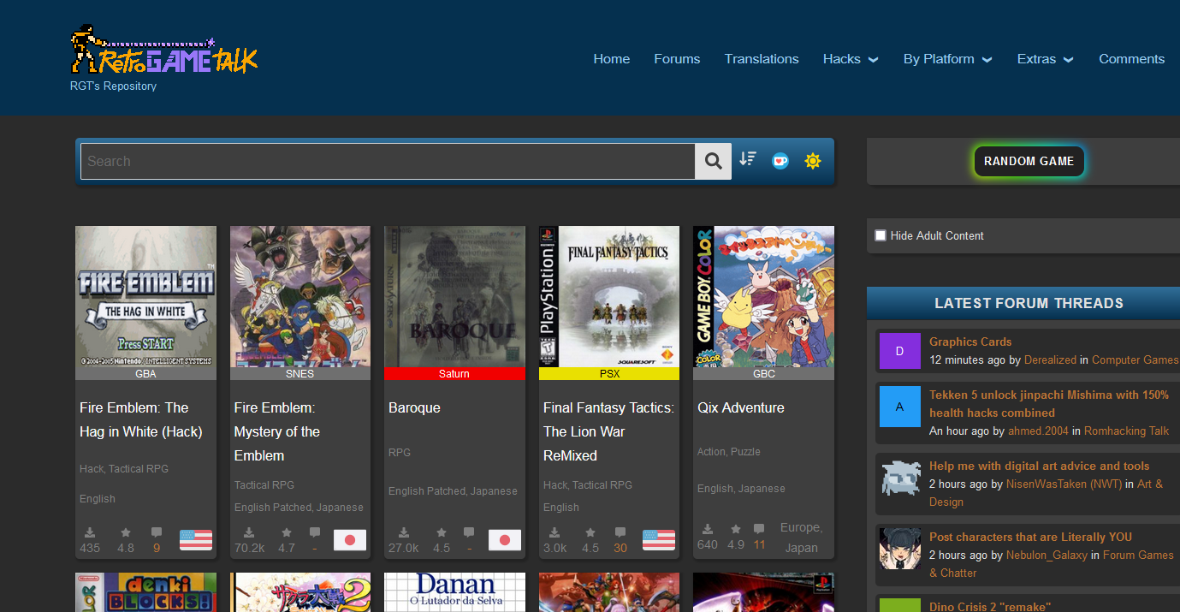The width and height of the screenshot is (1180, 612).
Task: Click download icon on Hag in White card
Action: 90,532
